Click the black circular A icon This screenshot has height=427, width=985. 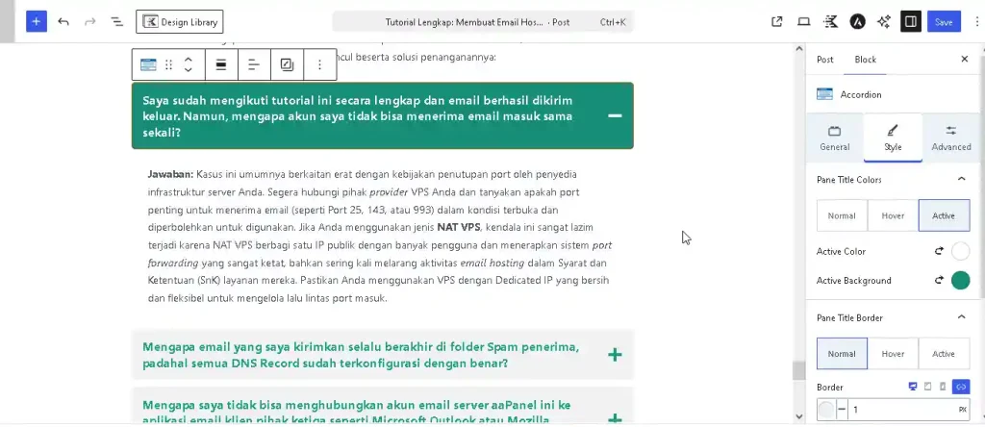pos(857,22)
